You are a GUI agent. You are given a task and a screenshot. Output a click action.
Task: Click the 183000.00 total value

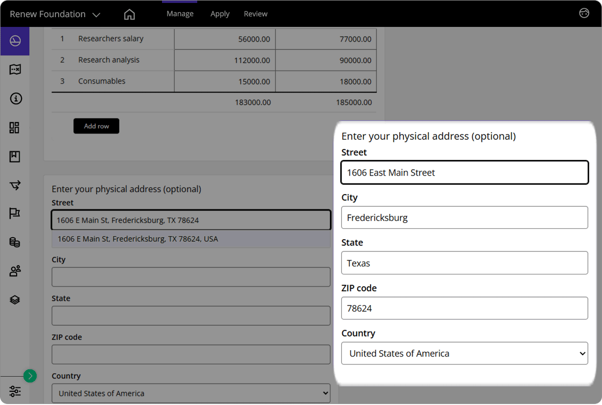click(x=253, y=102)
